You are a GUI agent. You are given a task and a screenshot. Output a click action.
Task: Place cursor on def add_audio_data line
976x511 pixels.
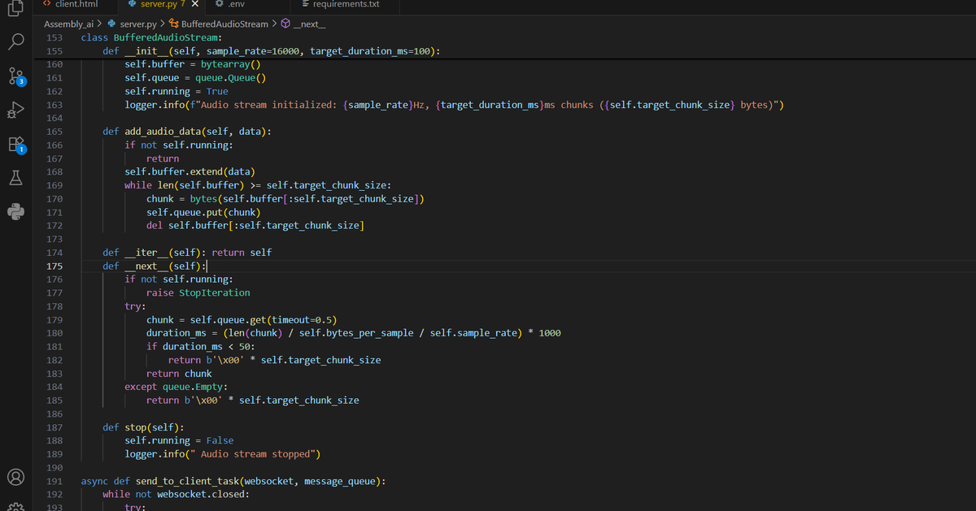(187, 132)
